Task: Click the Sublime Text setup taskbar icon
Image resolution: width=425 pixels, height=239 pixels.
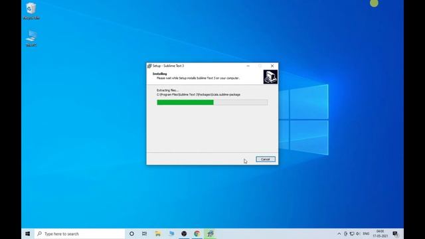Action: [x=210, y=234]
